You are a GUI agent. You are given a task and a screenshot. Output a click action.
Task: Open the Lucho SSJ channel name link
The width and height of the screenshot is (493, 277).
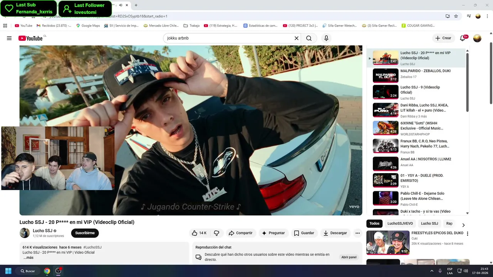click(x=42, y=231)
